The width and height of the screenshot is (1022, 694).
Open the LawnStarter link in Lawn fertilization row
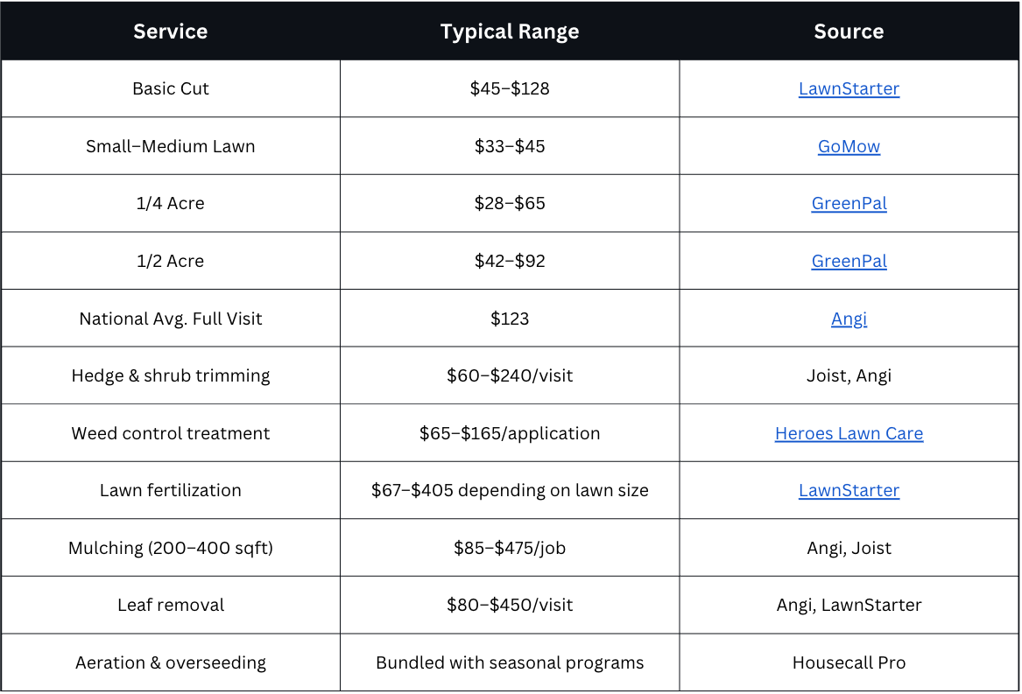pyautogui.click(x=849, y=490)
